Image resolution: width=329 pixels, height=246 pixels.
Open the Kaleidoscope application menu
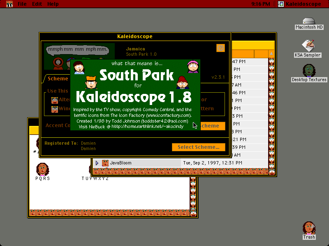point(299,4)
